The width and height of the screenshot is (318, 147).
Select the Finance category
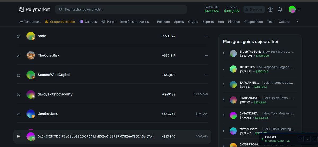click(x=234, y=22)
